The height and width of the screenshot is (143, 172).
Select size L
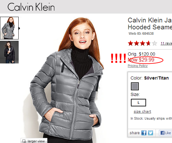point(138,103)
